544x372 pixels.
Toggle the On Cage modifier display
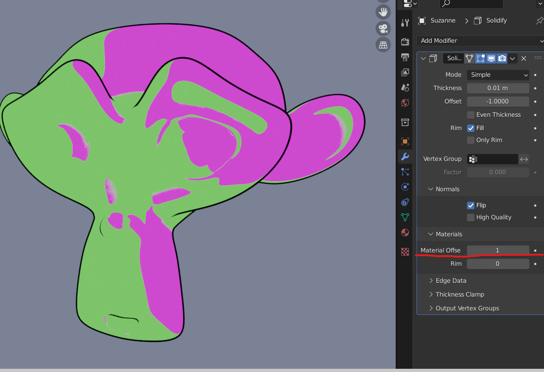point(469,58)
